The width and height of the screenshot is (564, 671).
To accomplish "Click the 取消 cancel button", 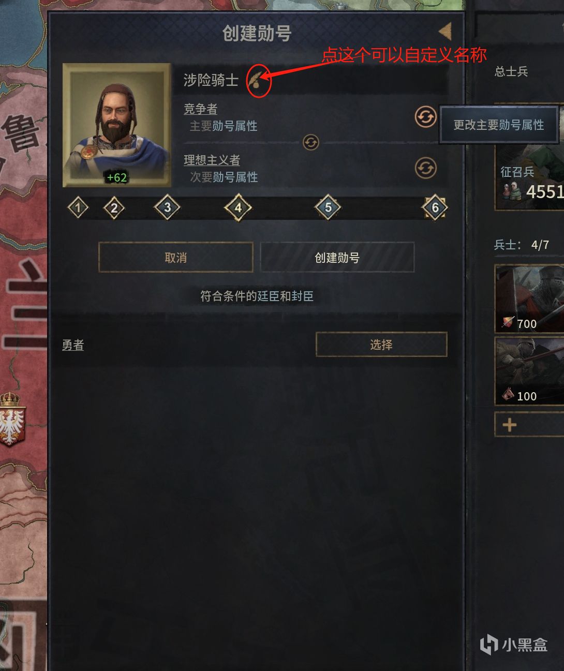I will tap(176, 257).
